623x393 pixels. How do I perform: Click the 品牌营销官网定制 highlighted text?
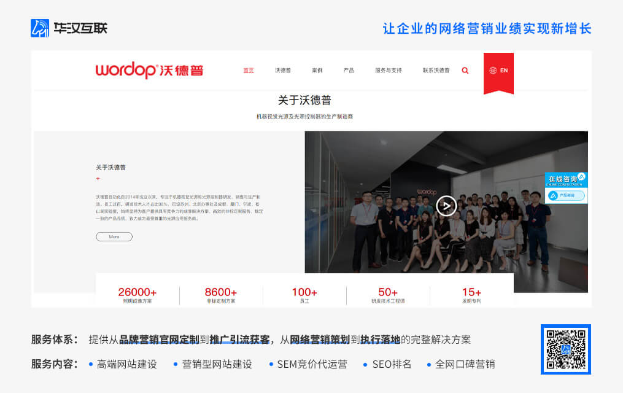[159, 340]
